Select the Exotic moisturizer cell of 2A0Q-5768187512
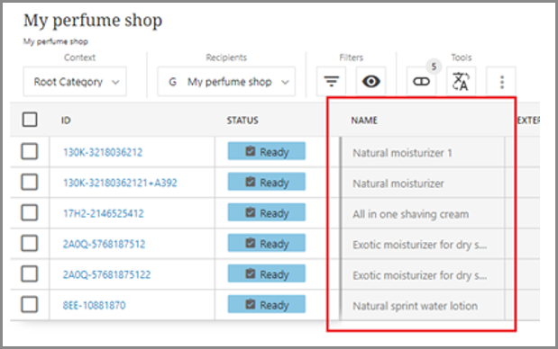This screenshot has height=349, width=558. [x=423, y=245]
